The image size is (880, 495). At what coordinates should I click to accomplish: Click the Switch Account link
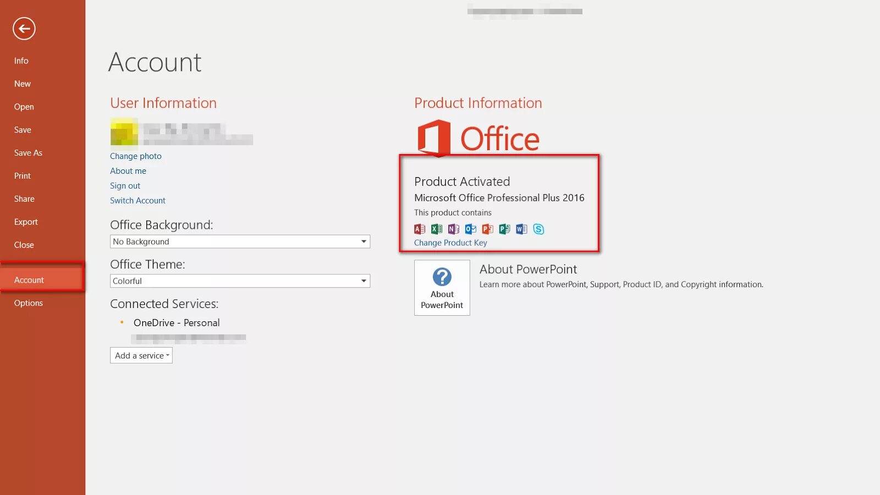(x=137, y=201)
